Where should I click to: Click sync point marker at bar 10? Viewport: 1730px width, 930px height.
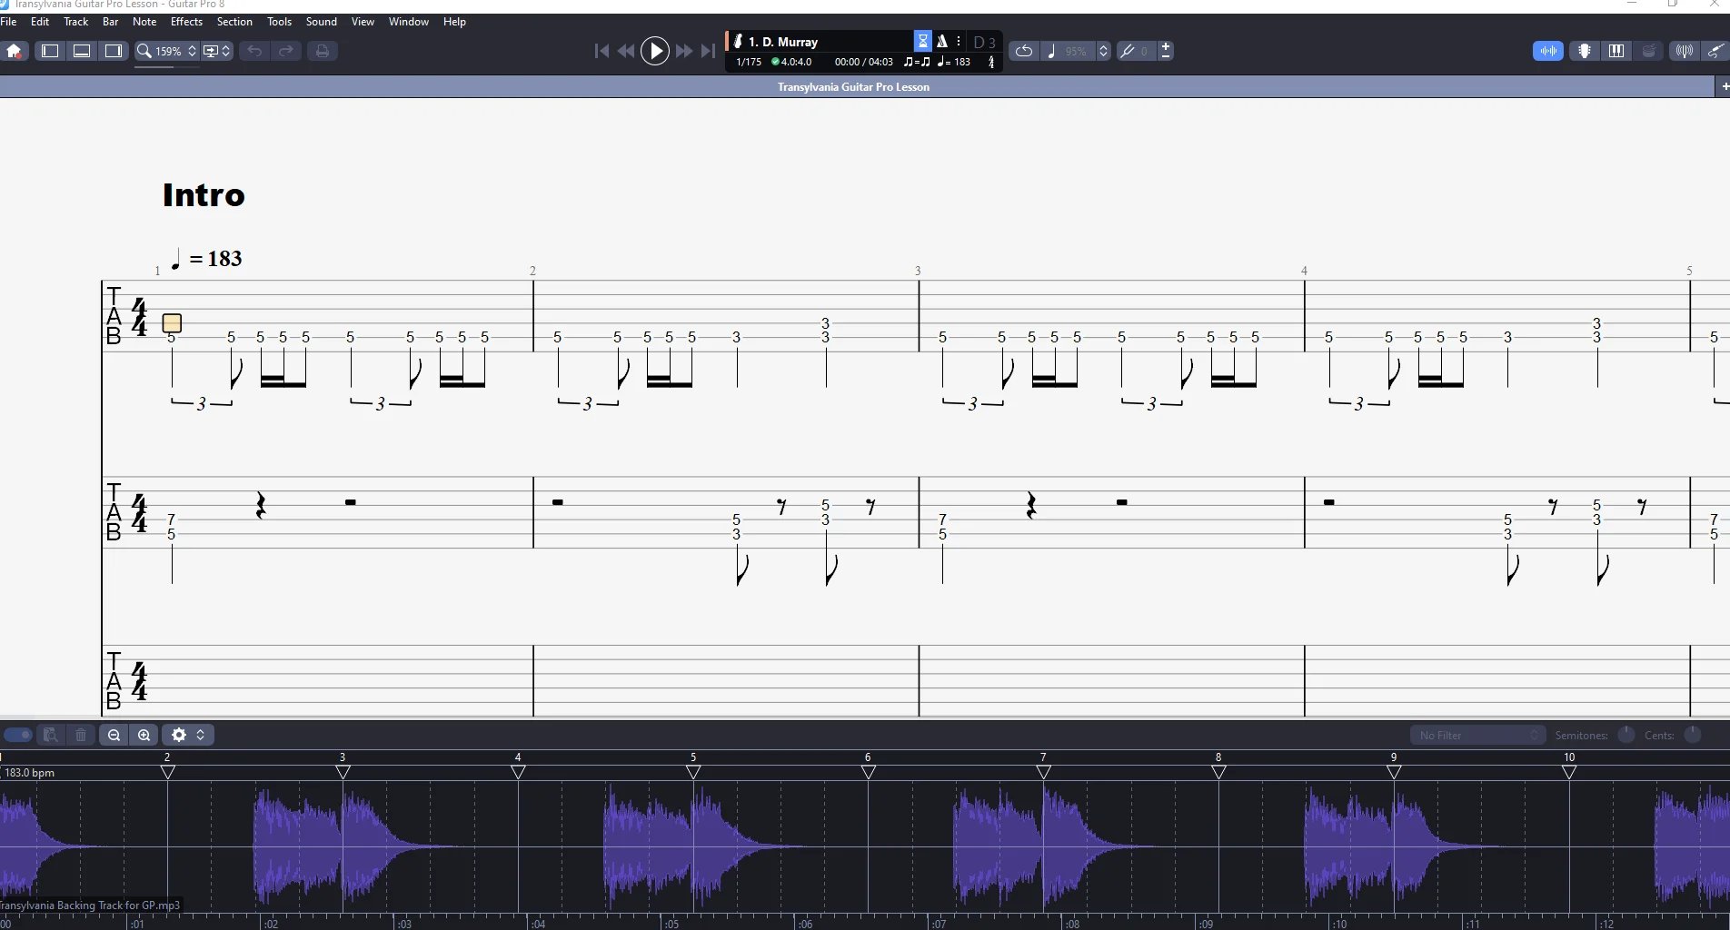[x=1569, y=772]
